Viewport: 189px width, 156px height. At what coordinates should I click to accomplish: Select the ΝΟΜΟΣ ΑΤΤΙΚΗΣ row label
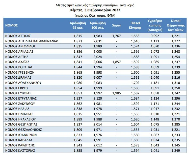coord(18,36)
